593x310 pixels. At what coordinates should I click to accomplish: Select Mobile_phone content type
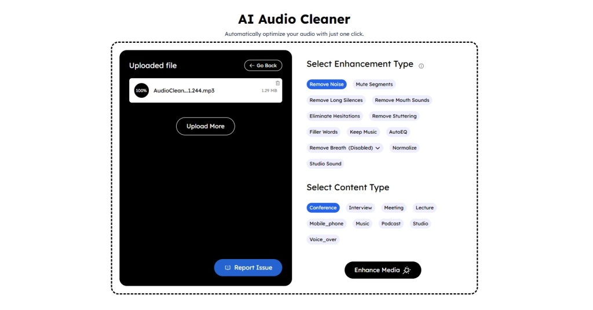(327, 223)
